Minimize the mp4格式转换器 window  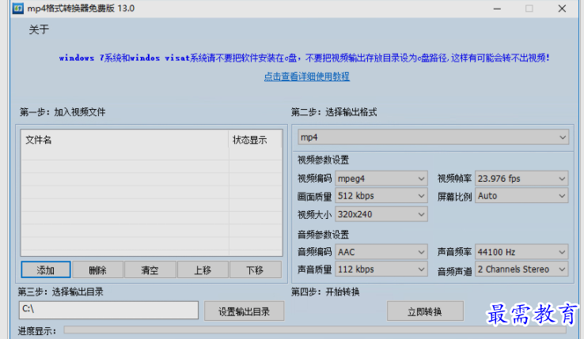497,9
